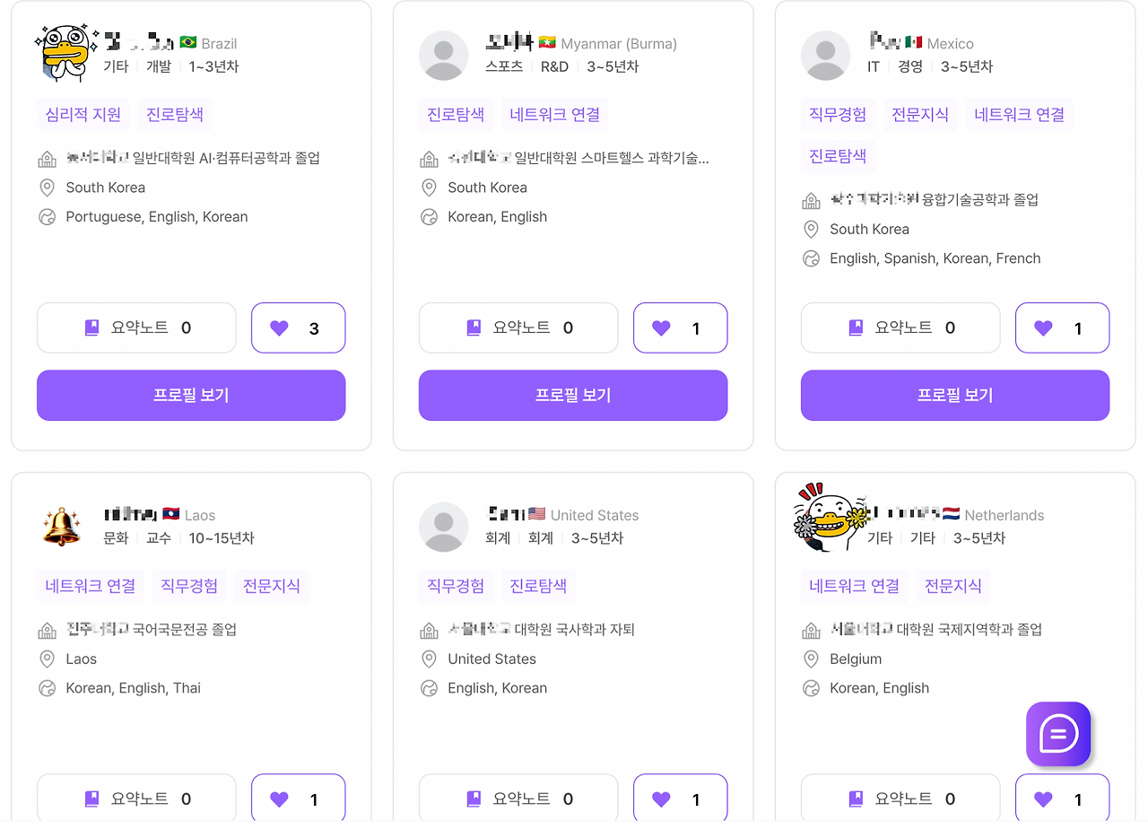Like the Brazil mentor with 3 hearts
The image size is (1148, 829).
pyautogui.click(x=298, y=328)
